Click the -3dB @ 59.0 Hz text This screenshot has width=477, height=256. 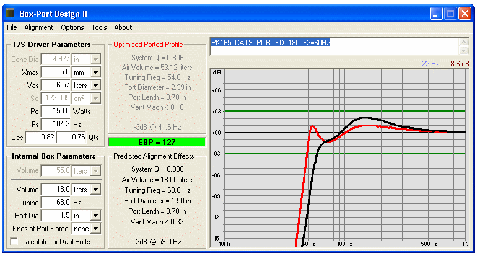[x=157, y=242]
